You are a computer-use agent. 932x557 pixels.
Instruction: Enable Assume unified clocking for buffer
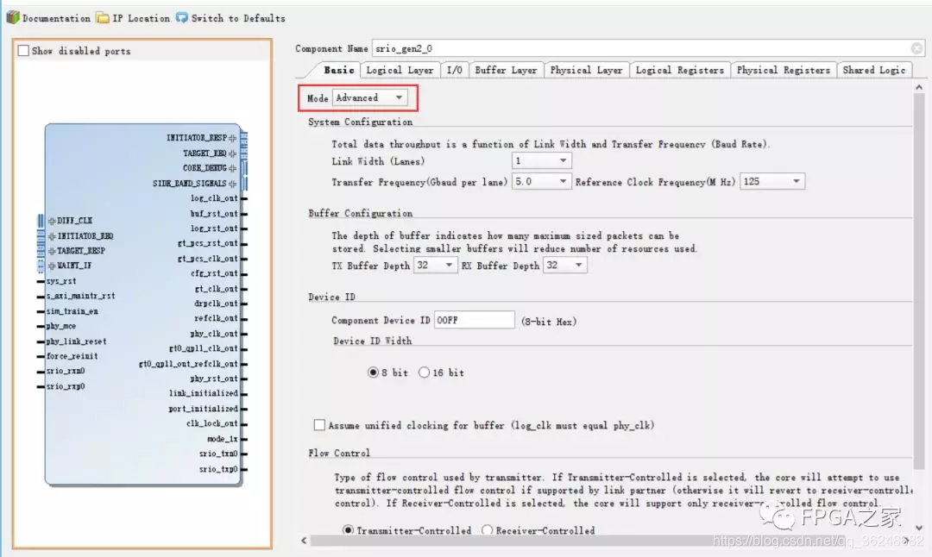[319, 424]
